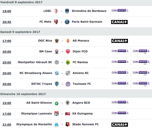Click the Dijon FCO red crest
Viewport: 152px width, 128px height.
(x=68, y=52)
